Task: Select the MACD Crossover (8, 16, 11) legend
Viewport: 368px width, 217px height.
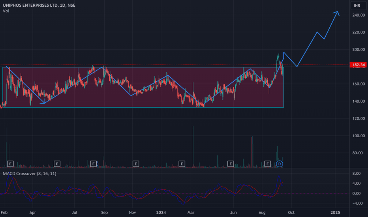Action: [30, 174]
